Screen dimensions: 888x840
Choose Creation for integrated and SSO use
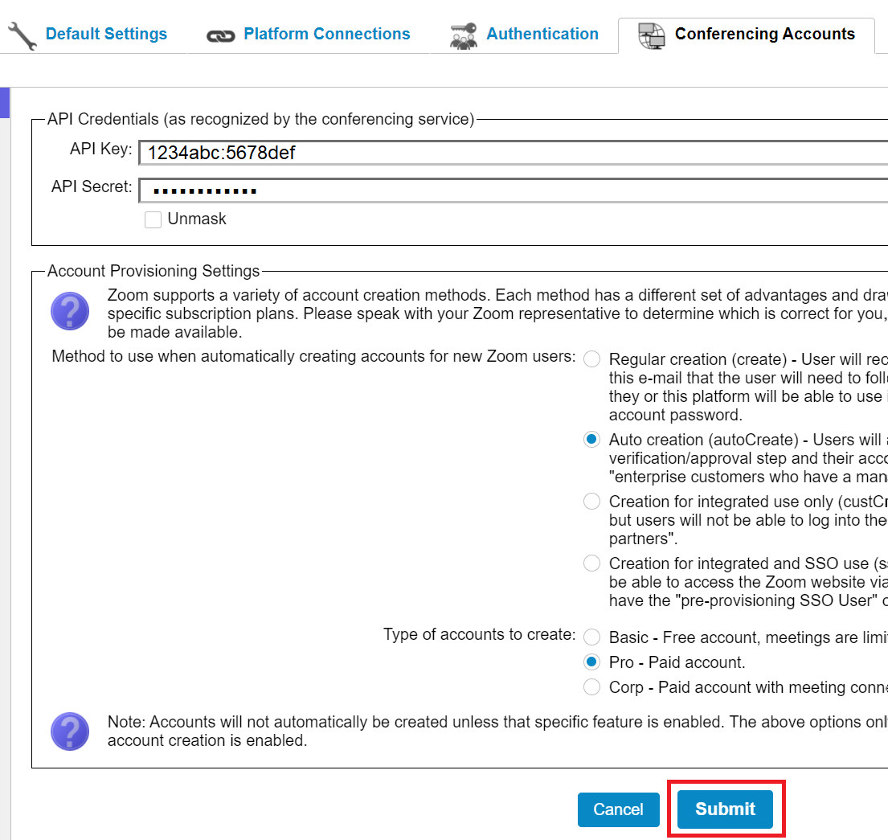pos(591,563)
